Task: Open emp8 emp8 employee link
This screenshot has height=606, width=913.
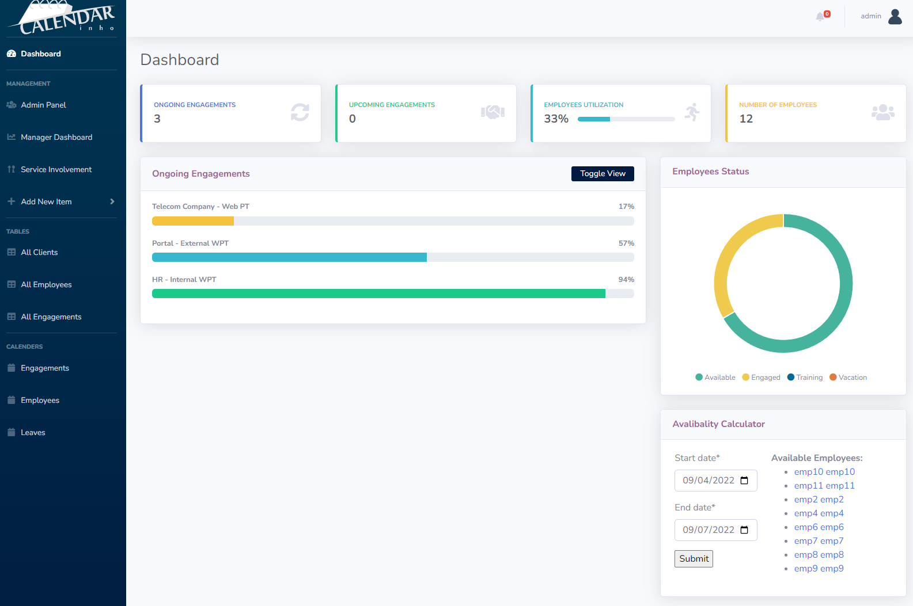Action: (x=819, y=555)
